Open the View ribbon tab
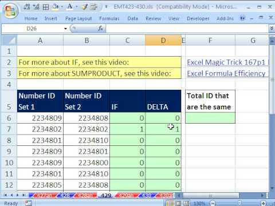This screenshot has width=275, height=206. click(x=174, y=18)
